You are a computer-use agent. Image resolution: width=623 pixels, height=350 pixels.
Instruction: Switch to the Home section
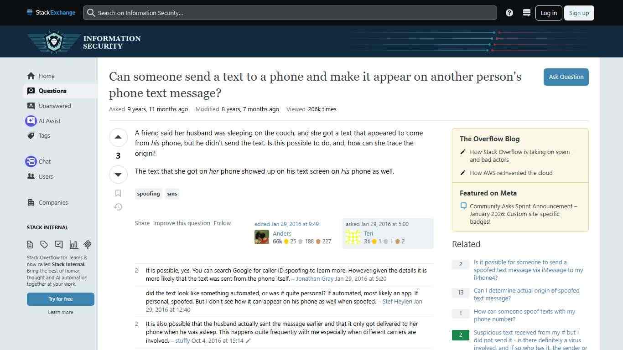coord(47,76)
